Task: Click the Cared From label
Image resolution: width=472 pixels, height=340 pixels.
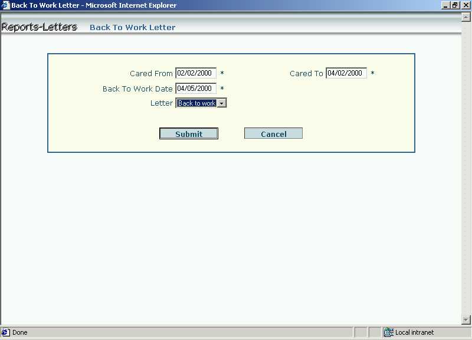Action: click(151, 73)
